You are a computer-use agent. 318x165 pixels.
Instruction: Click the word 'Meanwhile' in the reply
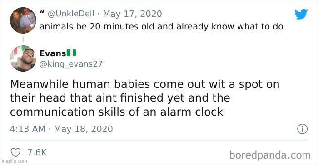point(39,84)
